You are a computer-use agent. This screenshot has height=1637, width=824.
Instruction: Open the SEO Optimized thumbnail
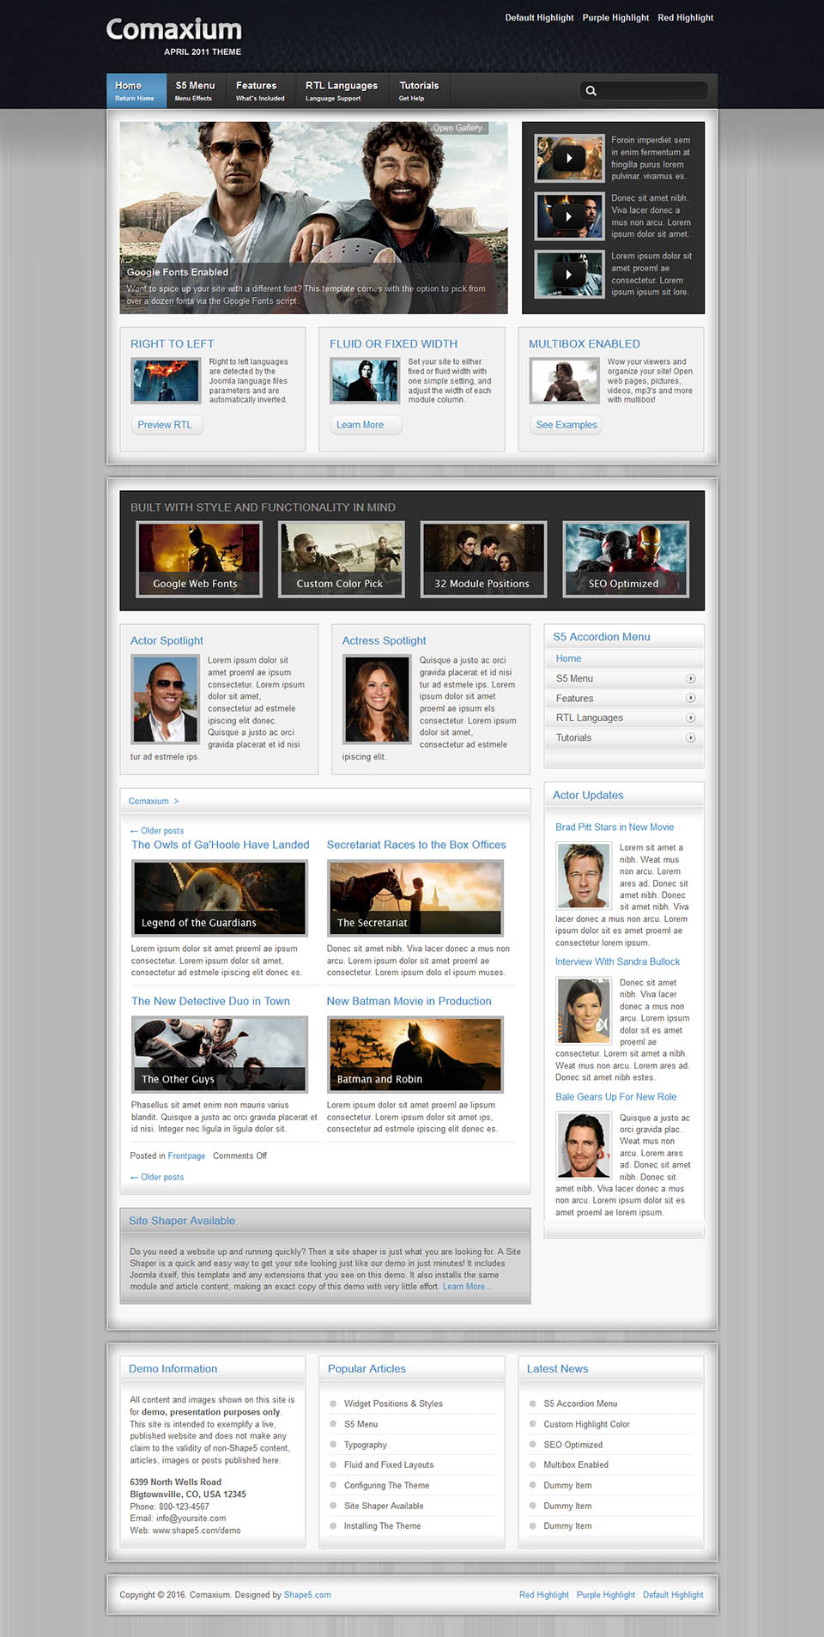tap(625, 559)
